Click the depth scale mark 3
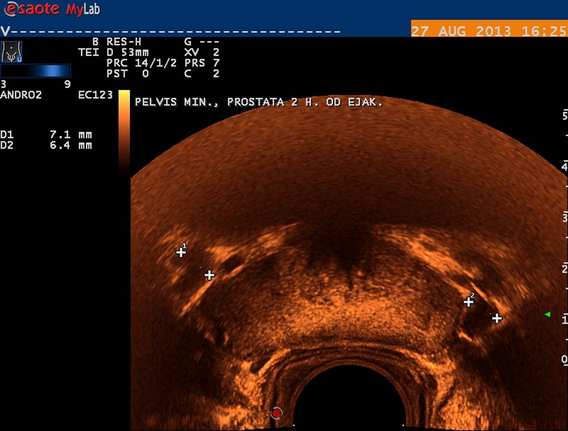 pyautogui.click(x=564, y=217)
